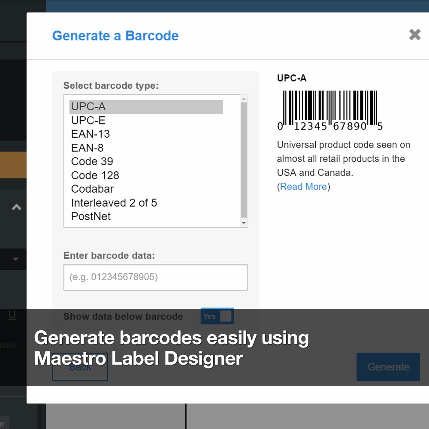Pick Interleaved 2 of 5 option
Viewport: 429px width, 429px height.
click(146, 203)
